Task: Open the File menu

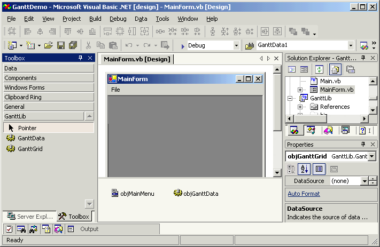Action: [x=11, y=19]
